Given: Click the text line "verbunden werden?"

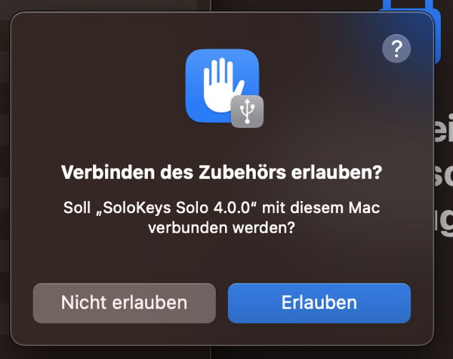Looking at the screenshot, I should click(221, 227).
